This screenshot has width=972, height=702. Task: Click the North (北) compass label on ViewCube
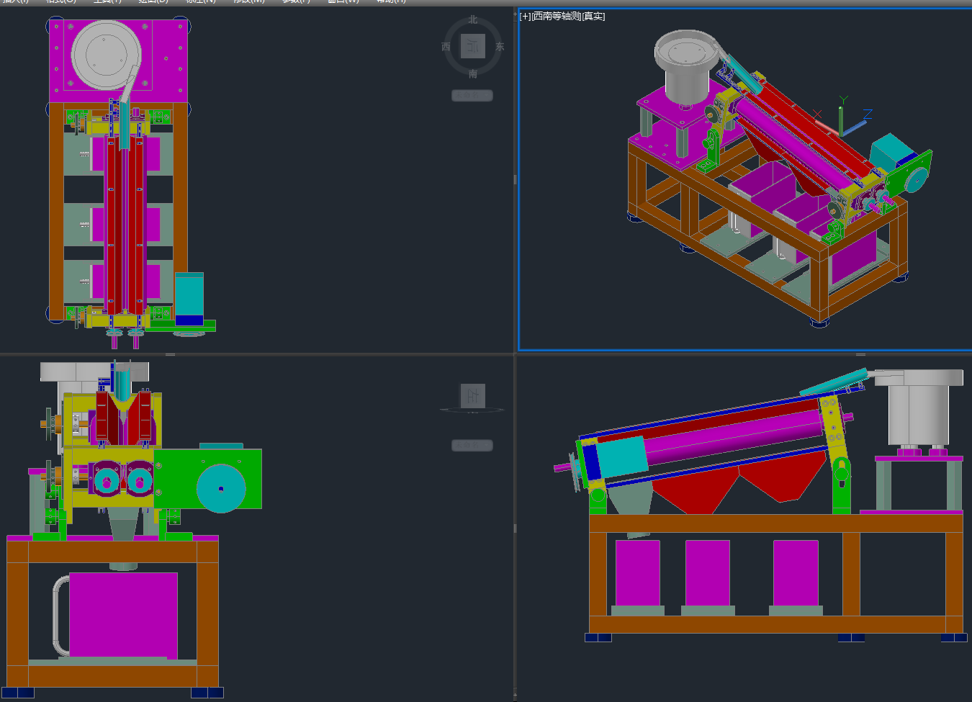coord(473,20)
